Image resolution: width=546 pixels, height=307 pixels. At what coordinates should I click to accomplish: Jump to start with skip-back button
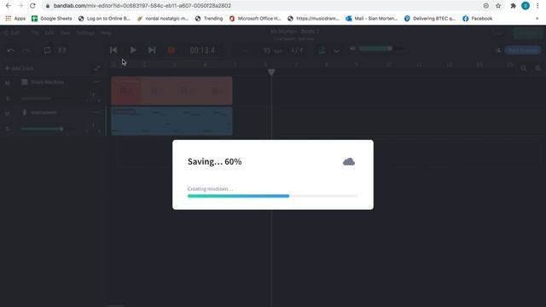pos(113,50)
